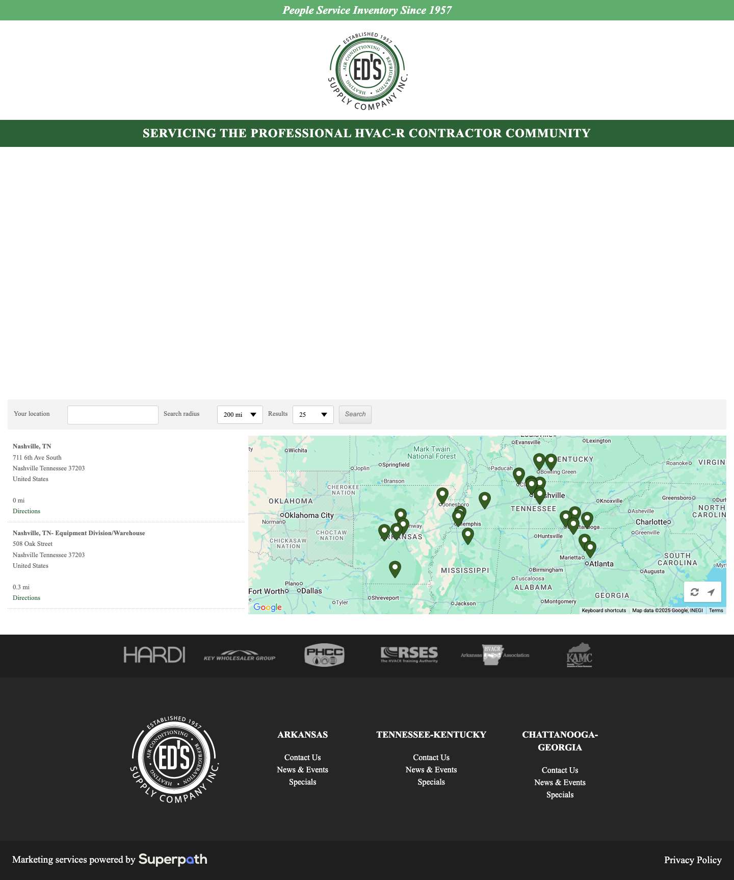This screenshot has height=880, width=734.
Task: Click the map Terms link
Action: 716,611
